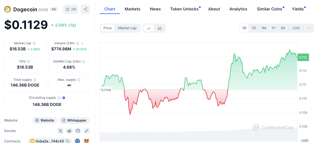This screenshot has width=316, height=143.
Task: Click info icon beside Vol/Mkt Cap (24h)
Action: [x=84, y=62]
